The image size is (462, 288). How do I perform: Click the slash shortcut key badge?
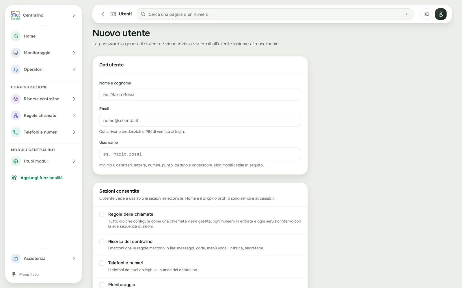click(406, 14)
